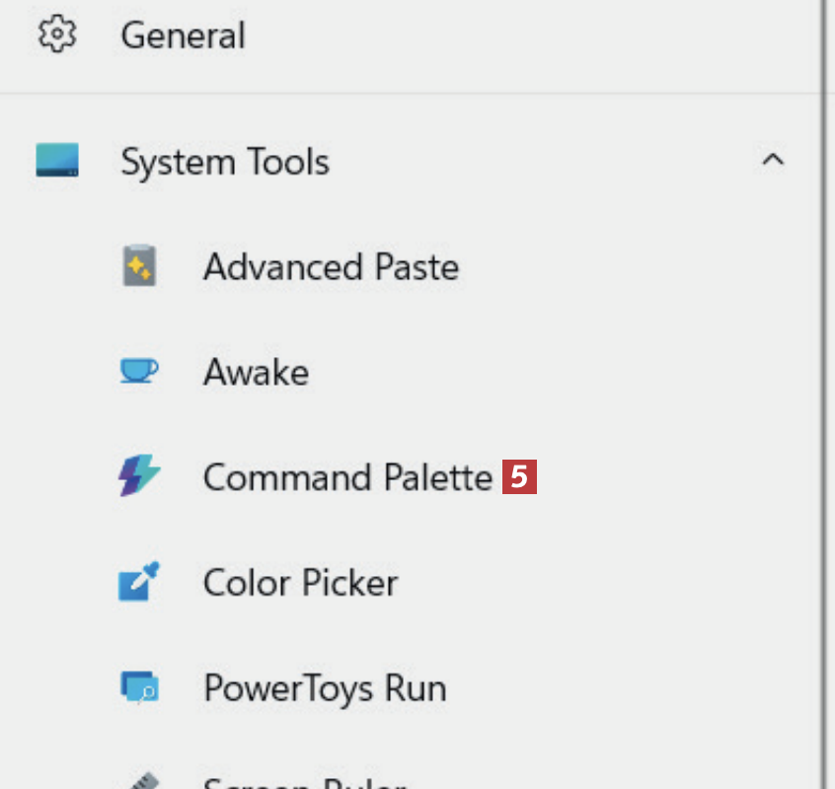835x789 pixels.
Task: Click the Advanced Paste clipboard icon
Action: (x=139, y=267)
